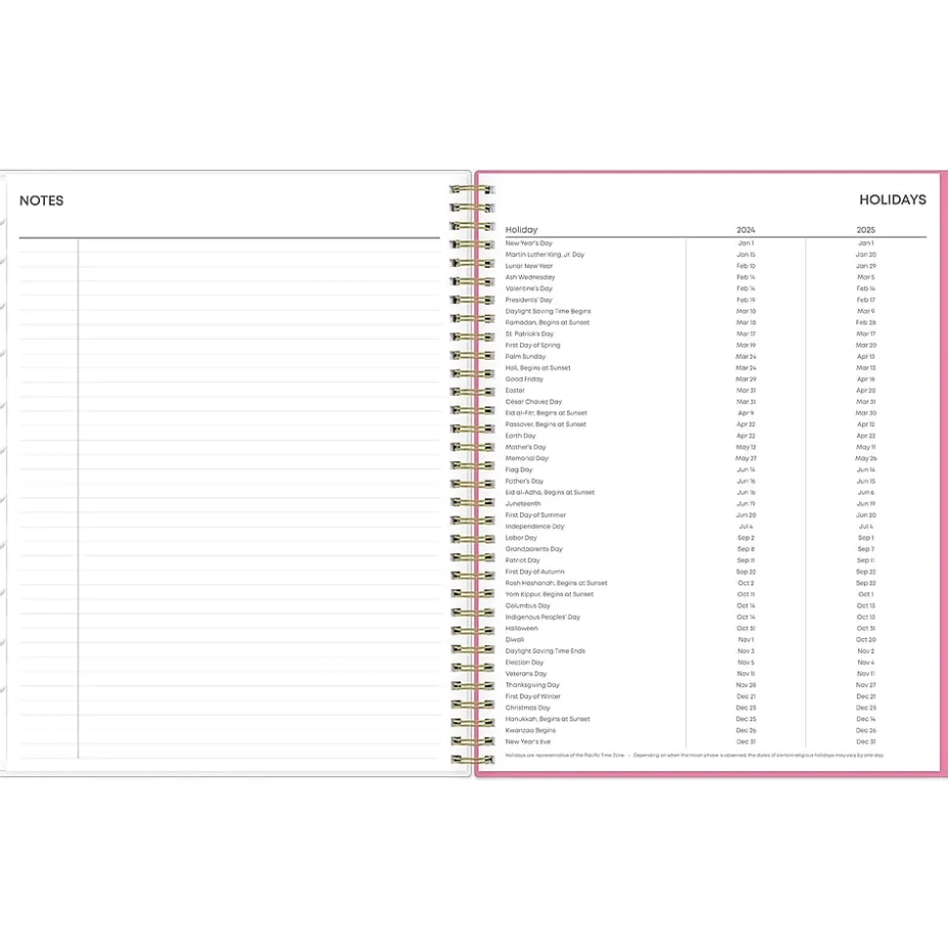
Task: Click the New Year's Eve entry
Action: (528, 742)
